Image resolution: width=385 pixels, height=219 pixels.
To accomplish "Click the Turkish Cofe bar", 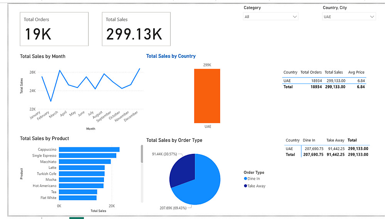I will 82,174.
